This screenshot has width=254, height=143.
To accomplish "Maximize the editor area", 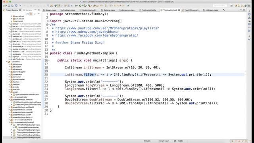I will (244, 10).
